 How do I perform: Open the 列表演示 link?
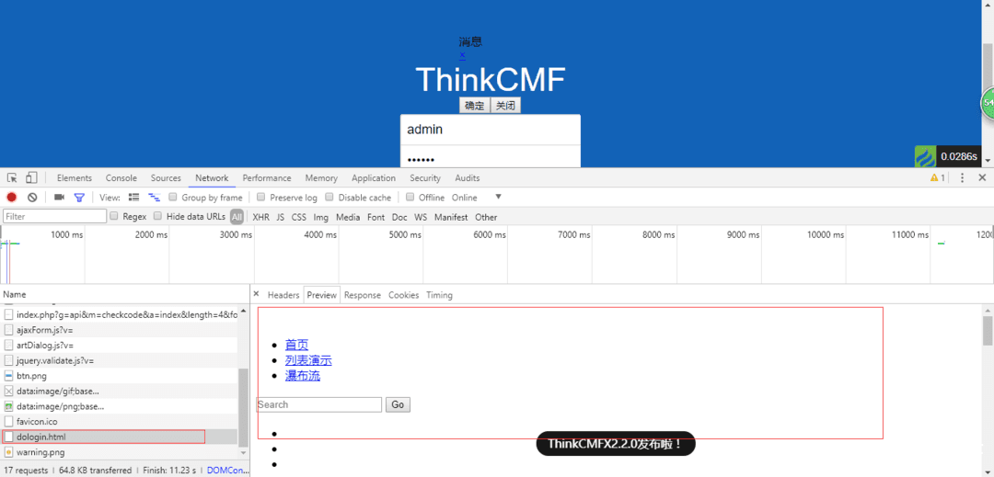pos(308,360)
